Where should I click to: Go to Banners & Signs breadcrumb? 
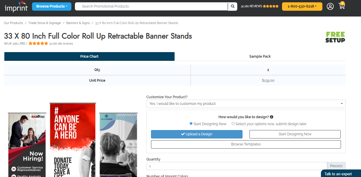(78, 23)
